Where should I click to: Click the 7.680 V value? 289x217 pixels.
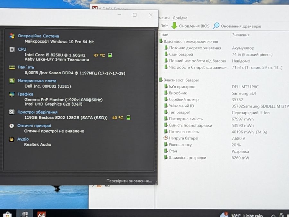coord(238,138)
